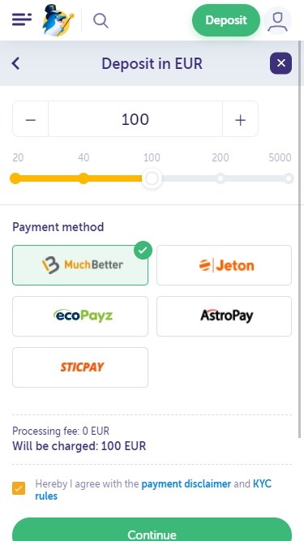Viewport: 304px width, 541px height.
Task: Open the user profile icon
Action: pyautogui.click(x=278, y=20)
